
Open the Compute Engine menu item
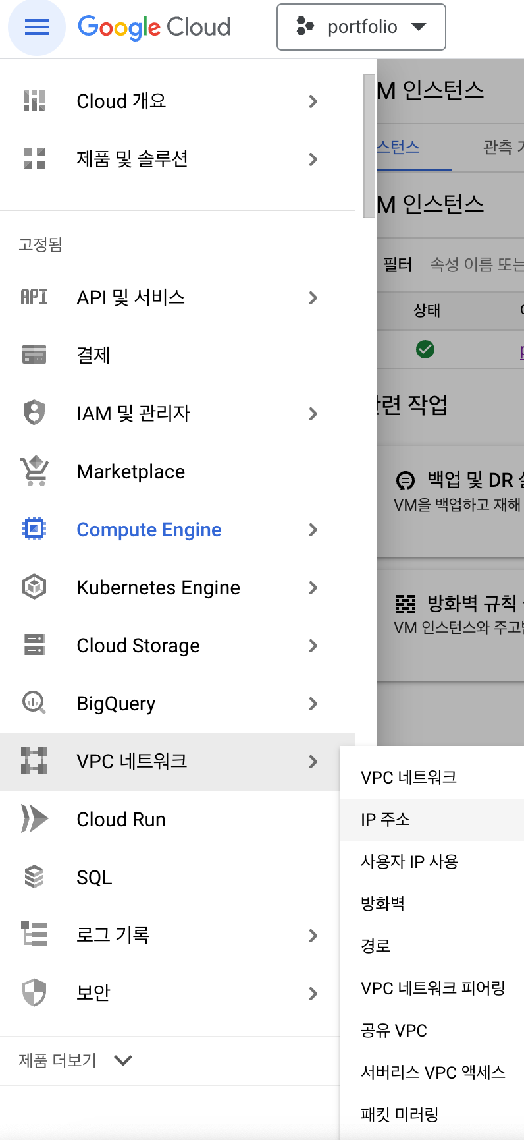point(178,530)
